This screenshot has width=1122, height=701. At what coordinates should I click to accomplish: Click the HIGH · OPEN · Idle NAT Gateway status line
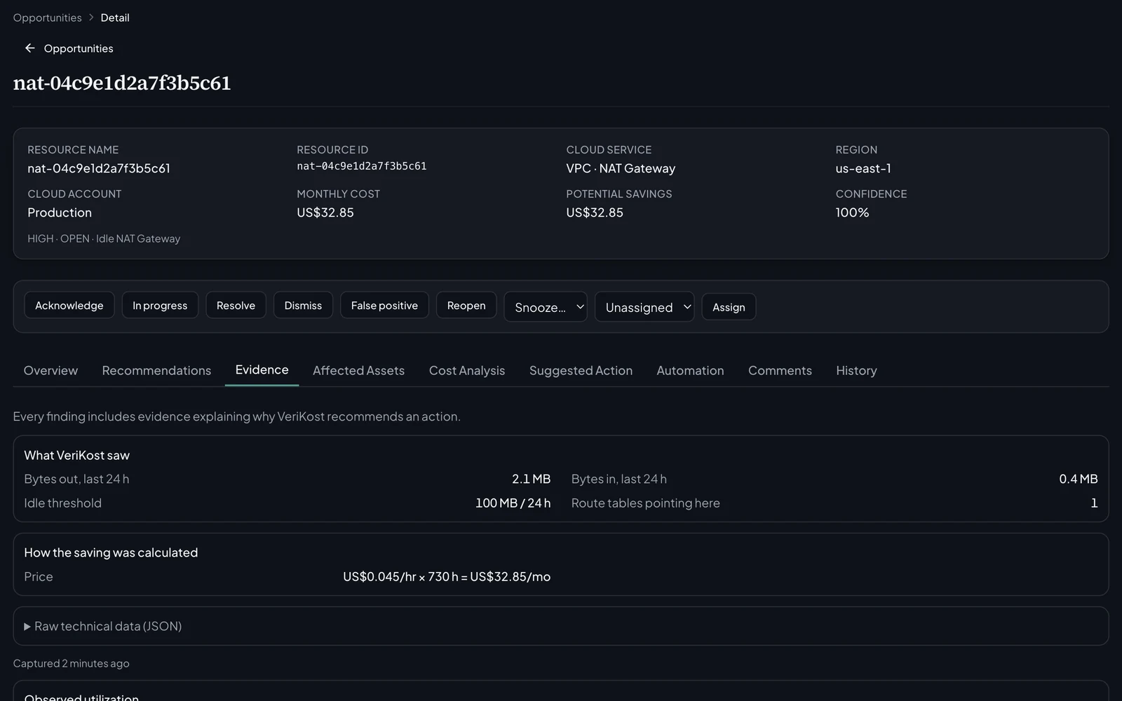[x=104, y=238]
